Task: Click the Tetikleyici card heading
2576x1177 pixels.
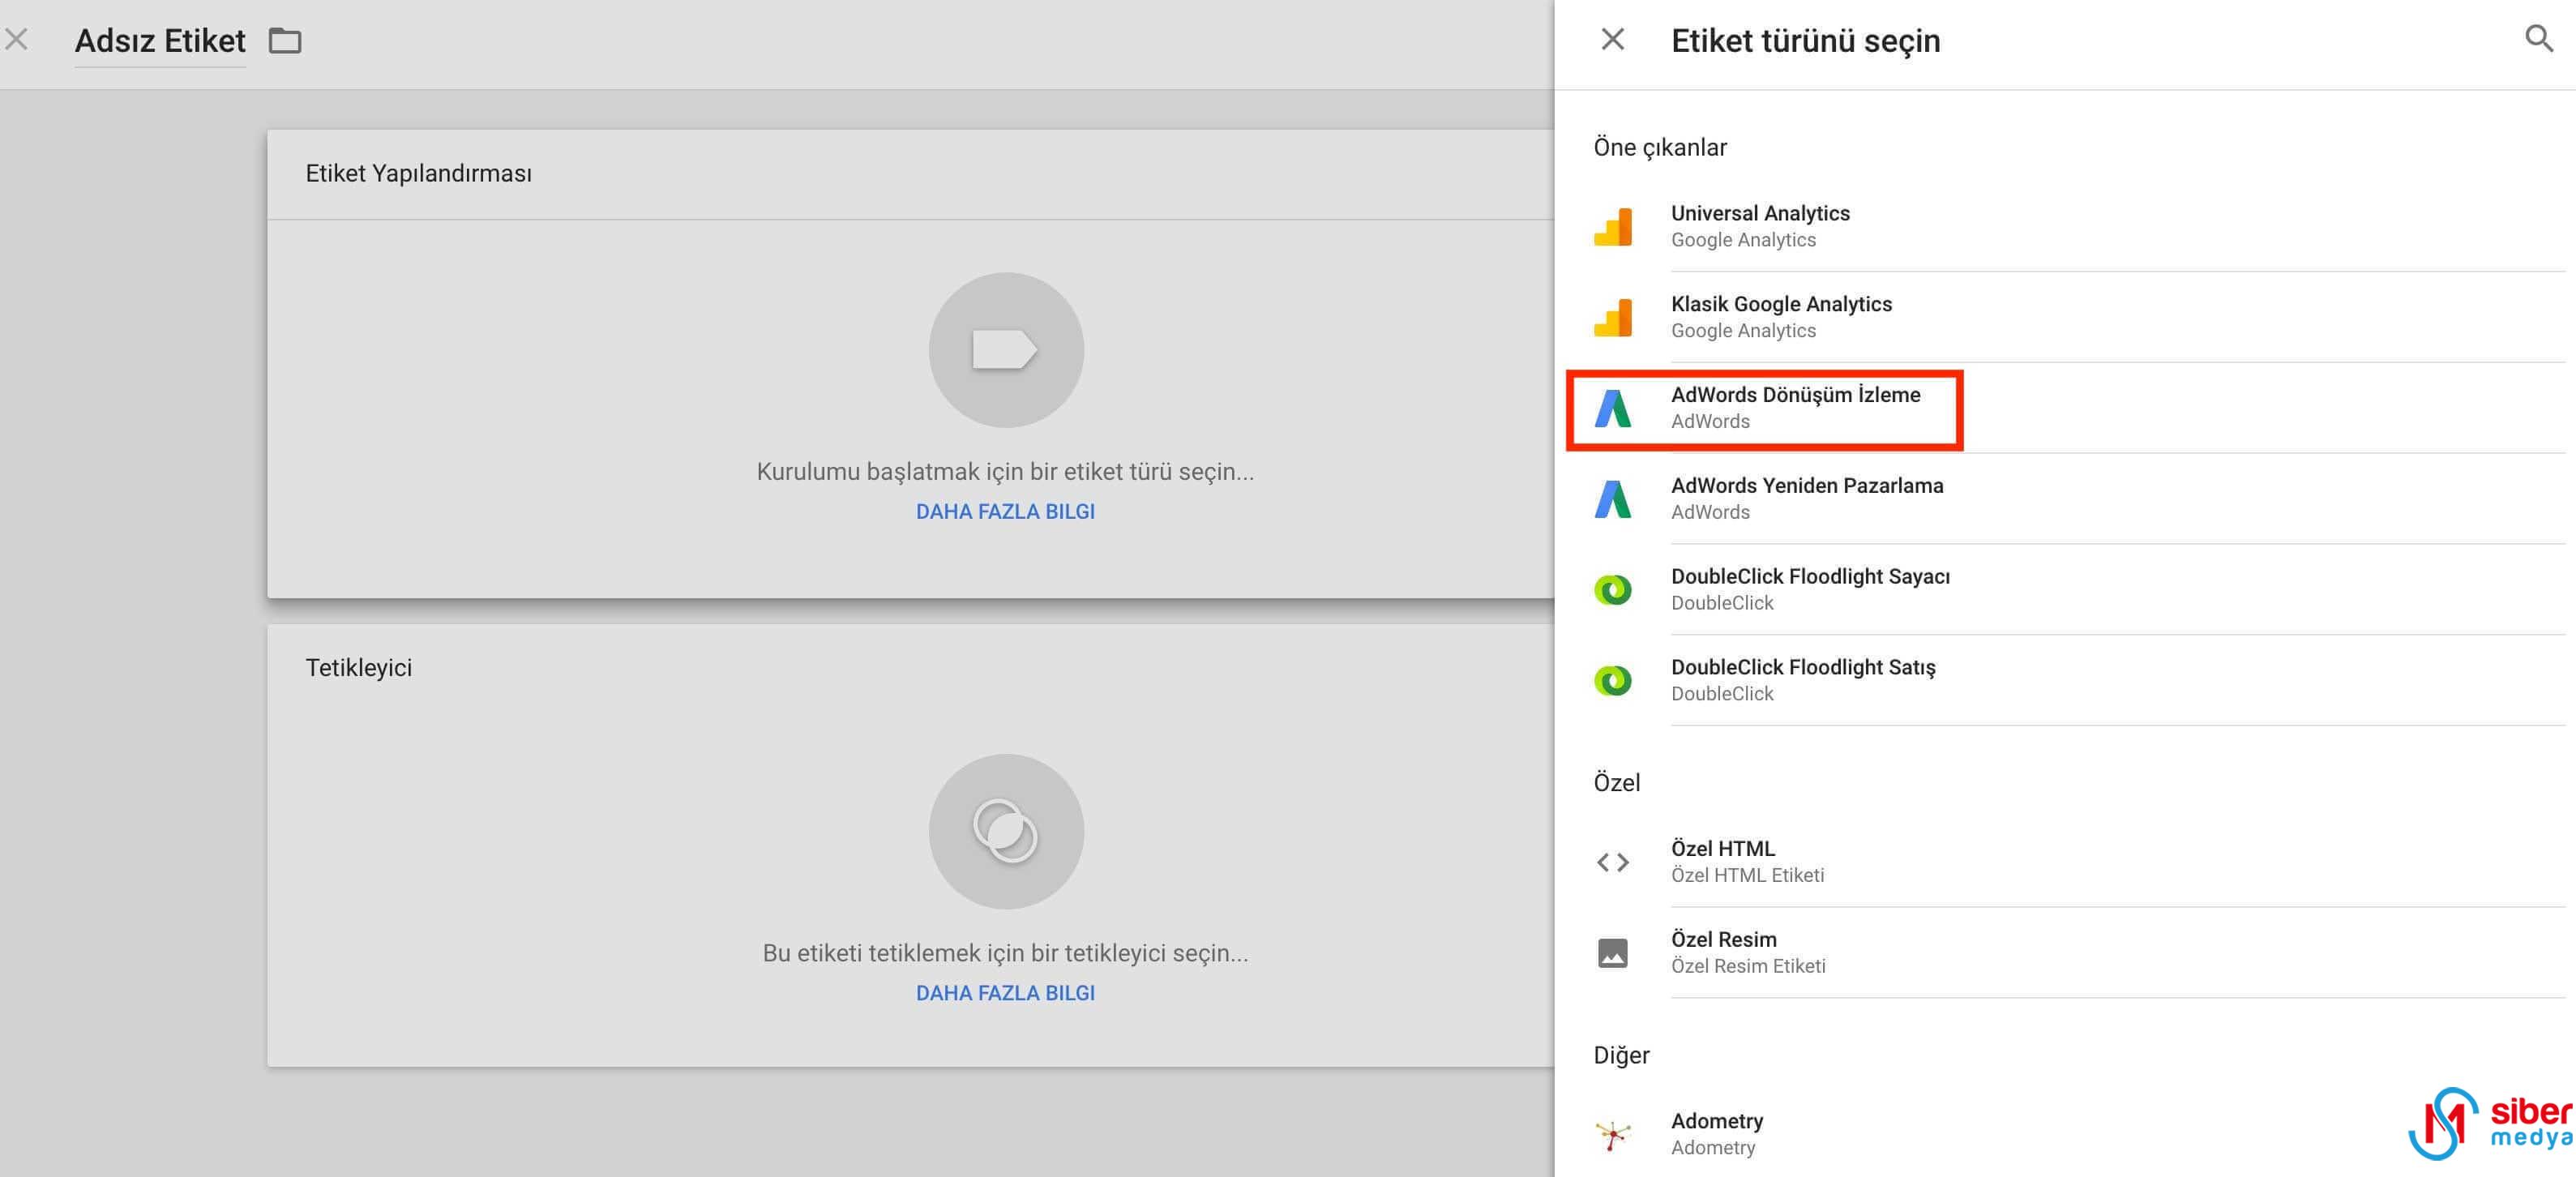Action: point(358,668)
